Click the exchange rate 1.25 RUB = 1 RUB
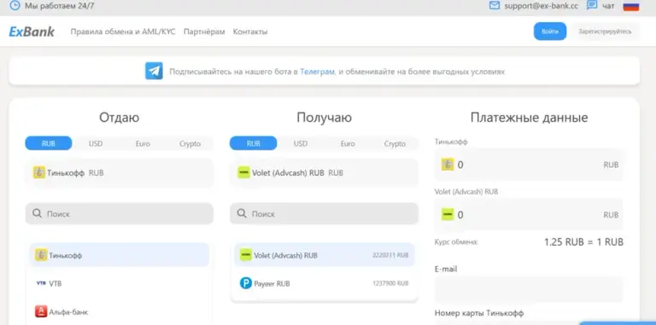656x325 pixels. coord(583,242)
